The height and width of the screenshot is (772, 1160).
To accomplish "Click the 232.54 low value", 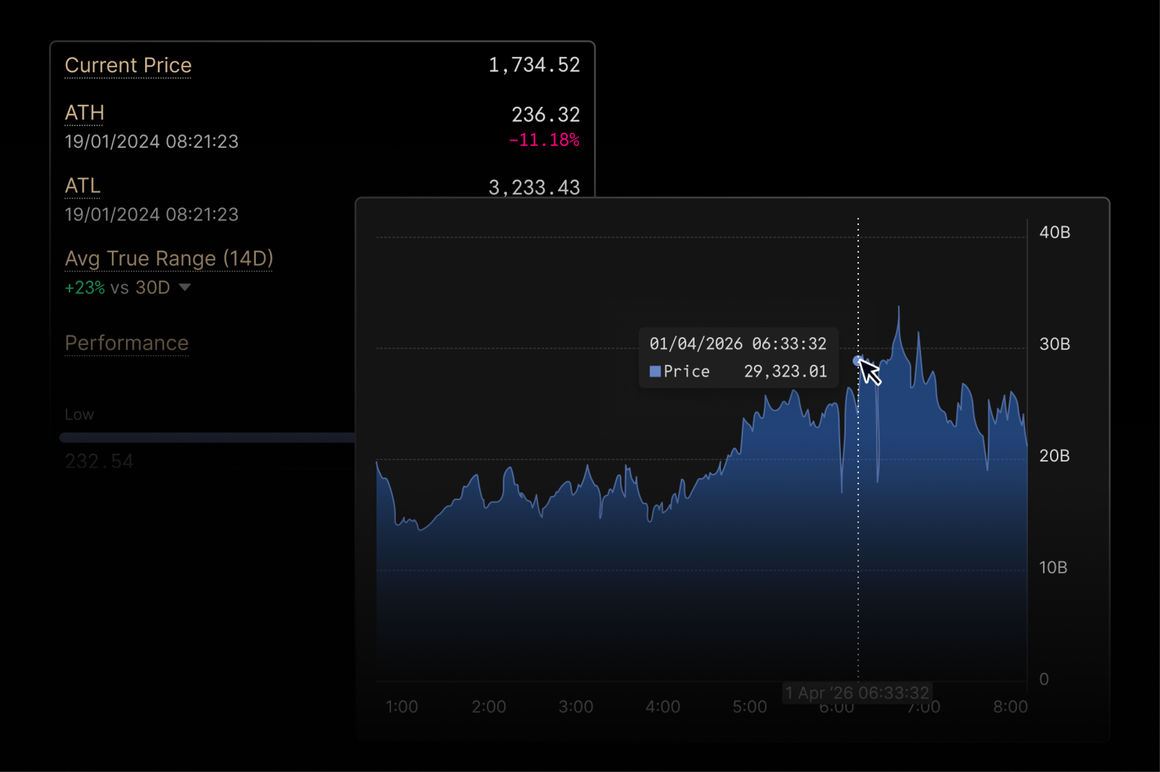I will pyautogui.click(x=99, y=461).
